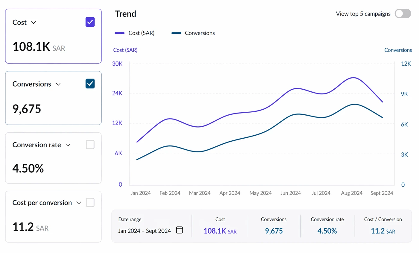This screenshot has height=253, width=419.
Task: Check the Conversion rate checkbox
Action: [x=90, y=145]
